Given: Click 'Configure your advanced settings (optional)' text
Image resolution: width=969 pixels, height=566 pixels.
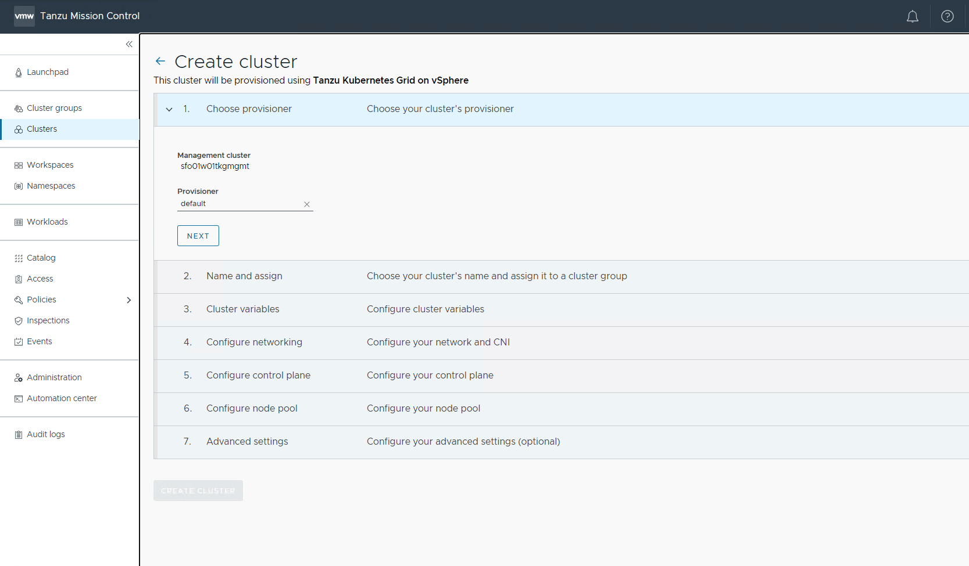Looking at the screenshot, I should (x=463, y=442).
